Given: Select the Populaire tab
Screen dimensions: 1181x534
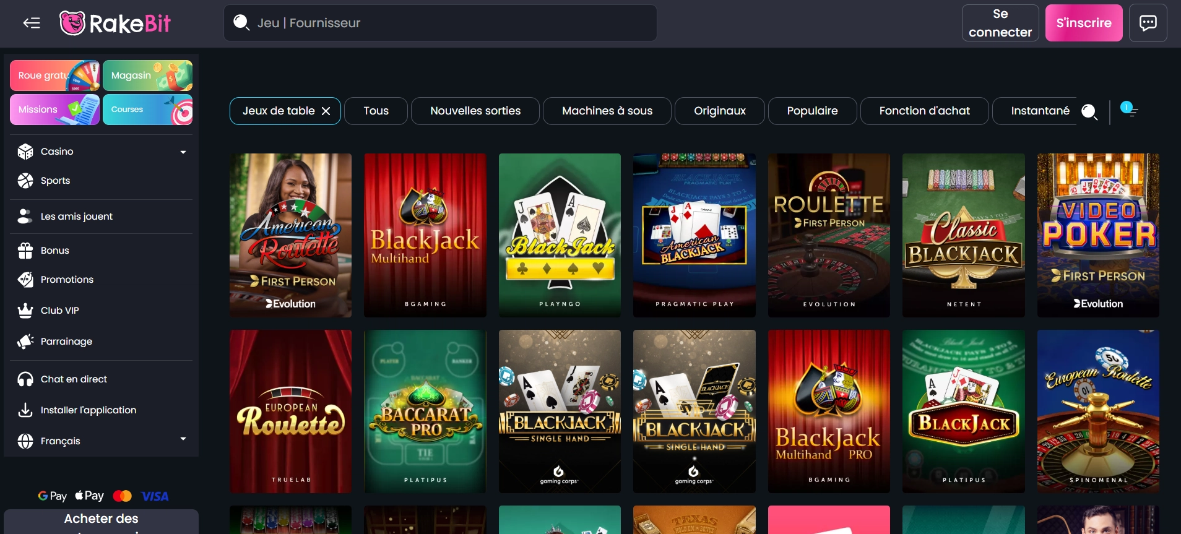Looking at the screenshot, I should coord(813,111).
